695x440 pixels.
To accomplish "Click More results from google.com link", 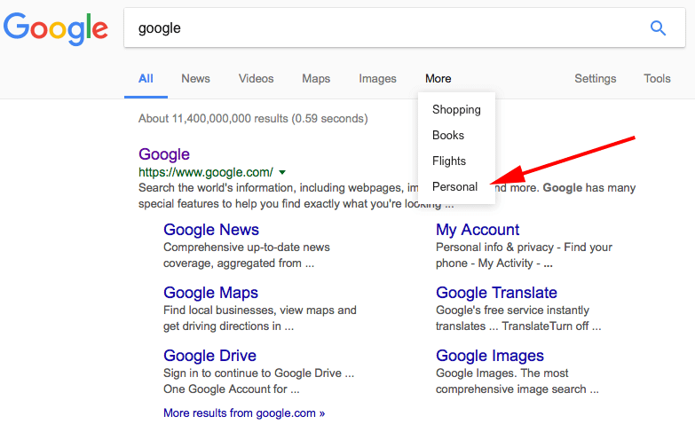I will pyautogui.click(x=244, y=413).
